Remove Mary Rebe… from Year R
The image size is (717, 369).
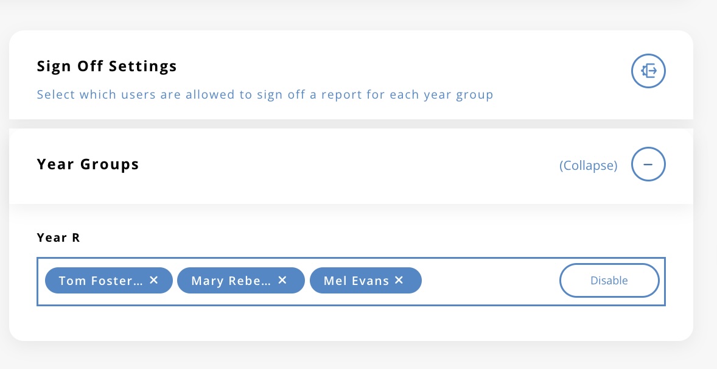[282, 280]
